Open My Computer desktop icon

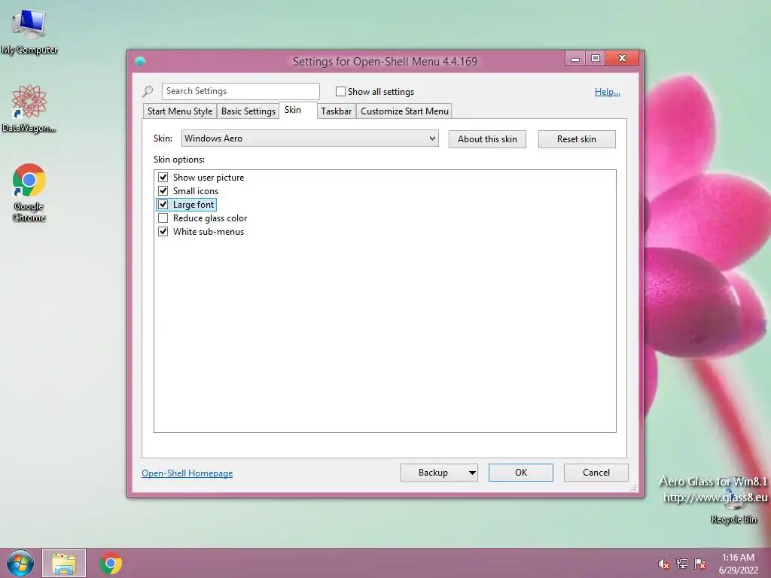tap(29, 30)
